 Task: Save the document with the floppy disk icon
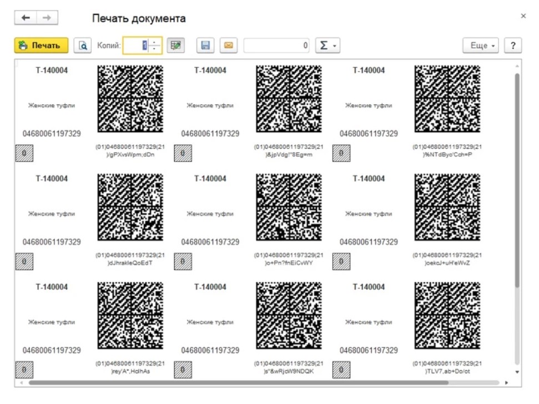click(205, 46)
